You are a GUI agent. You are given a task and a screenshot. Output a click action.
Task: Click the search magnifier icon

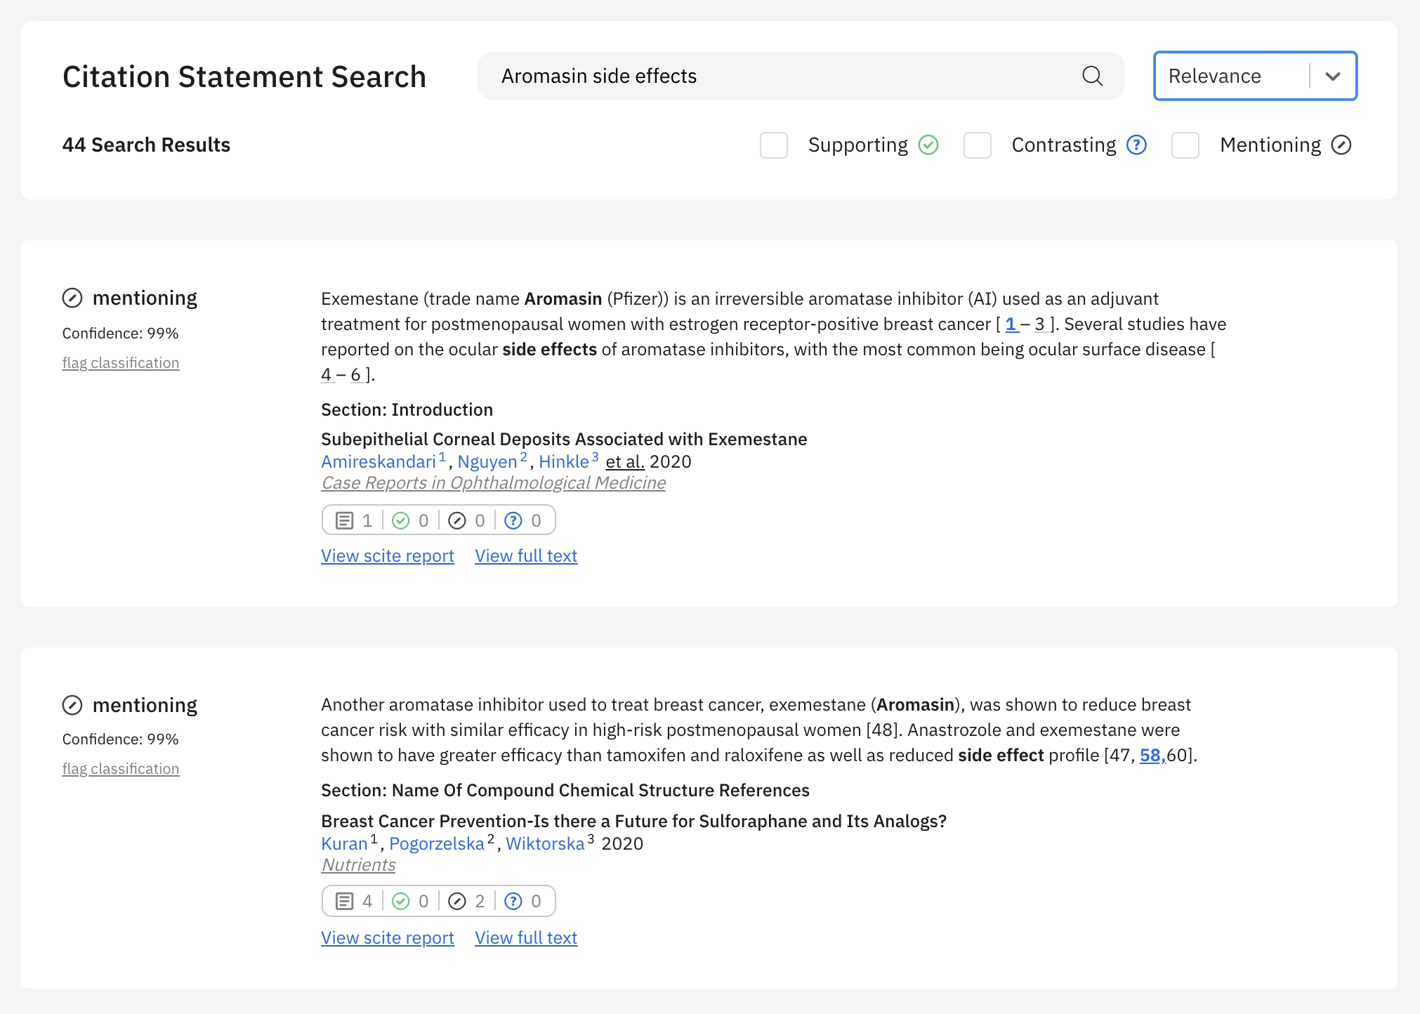tap(1092, 76)
